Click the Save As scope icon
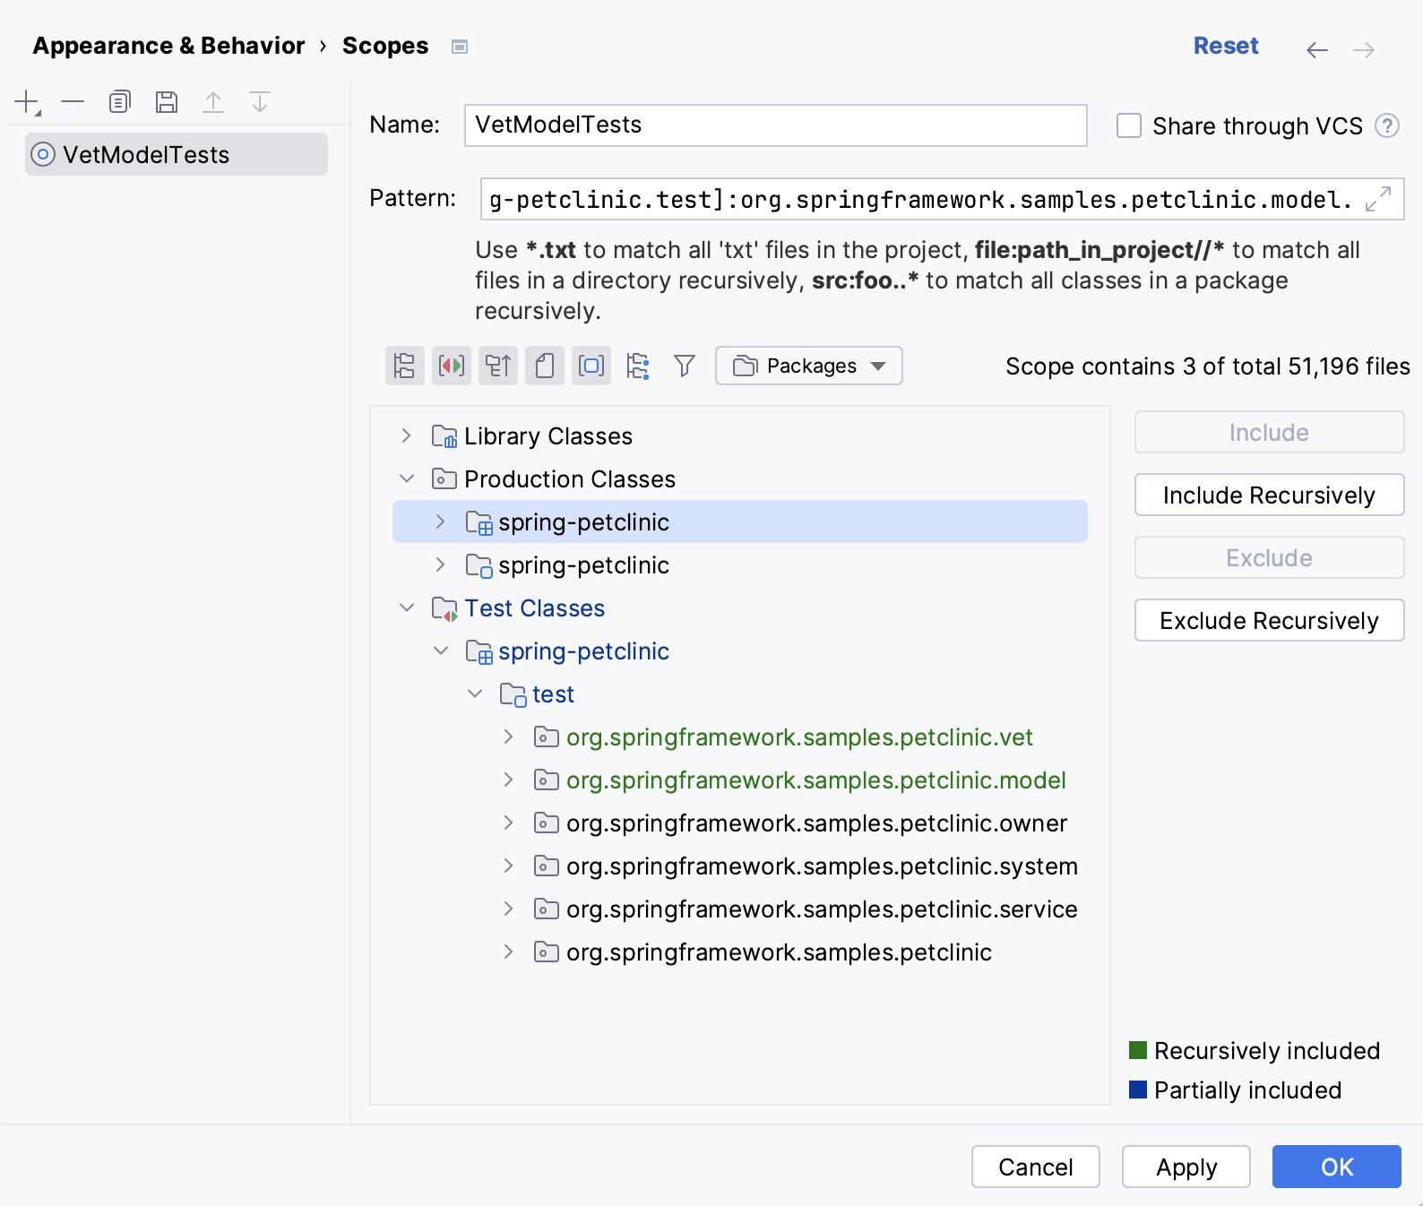Screen dimensions: 1423x1206 pyautogui.click(x=166, y=103)
